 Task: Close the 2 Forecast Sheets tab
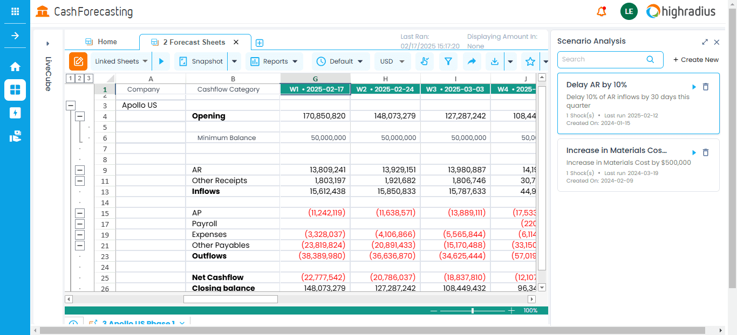click(236, 42)
